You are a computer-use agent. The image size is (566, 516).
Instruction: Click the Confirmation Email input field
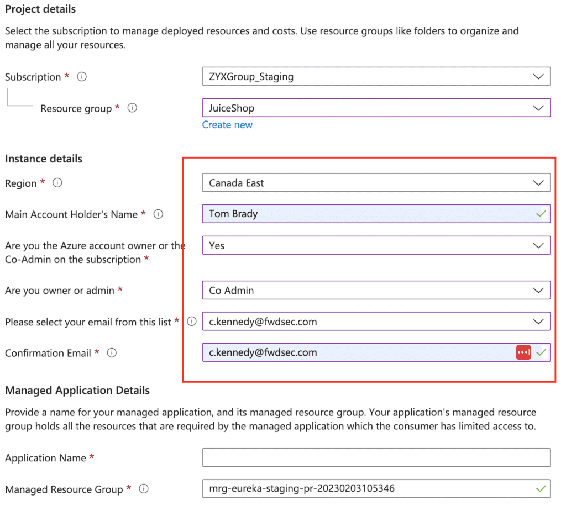(x=376, y=352)
